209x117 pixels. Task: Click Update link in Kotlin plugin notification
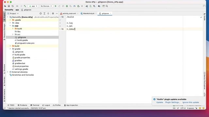pyautogui.click(x=160, y=102)
